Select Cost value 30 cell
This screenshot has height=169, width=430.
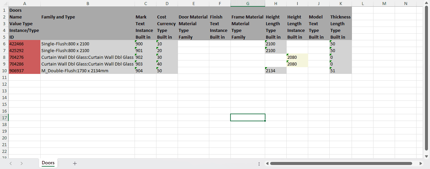(x=167, y=57)
